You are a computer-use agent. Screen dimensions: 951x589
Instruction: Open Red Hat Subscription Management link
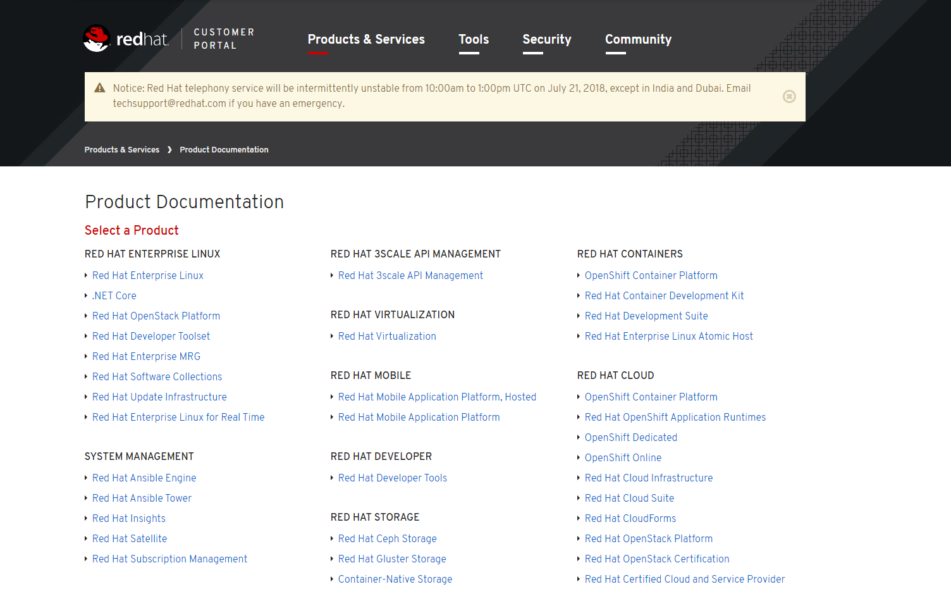point(169,559)
